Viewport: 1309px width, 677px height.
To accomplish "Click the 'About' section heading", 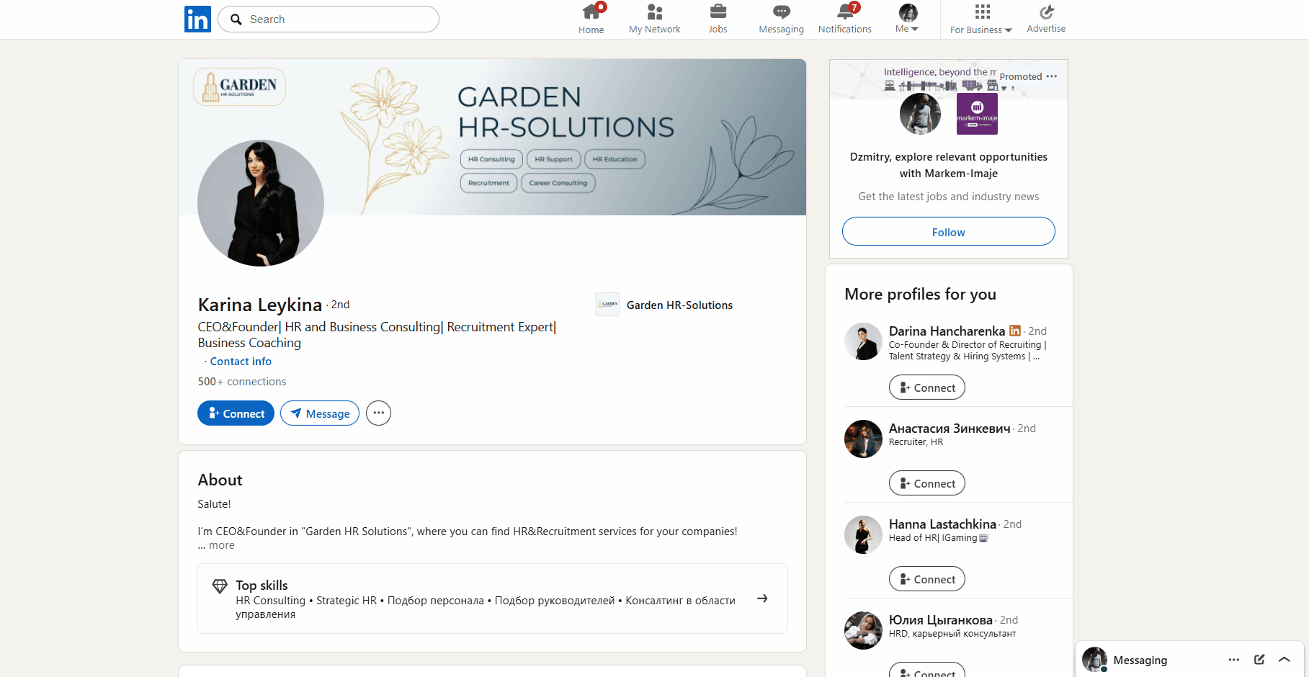I will 220,480.
